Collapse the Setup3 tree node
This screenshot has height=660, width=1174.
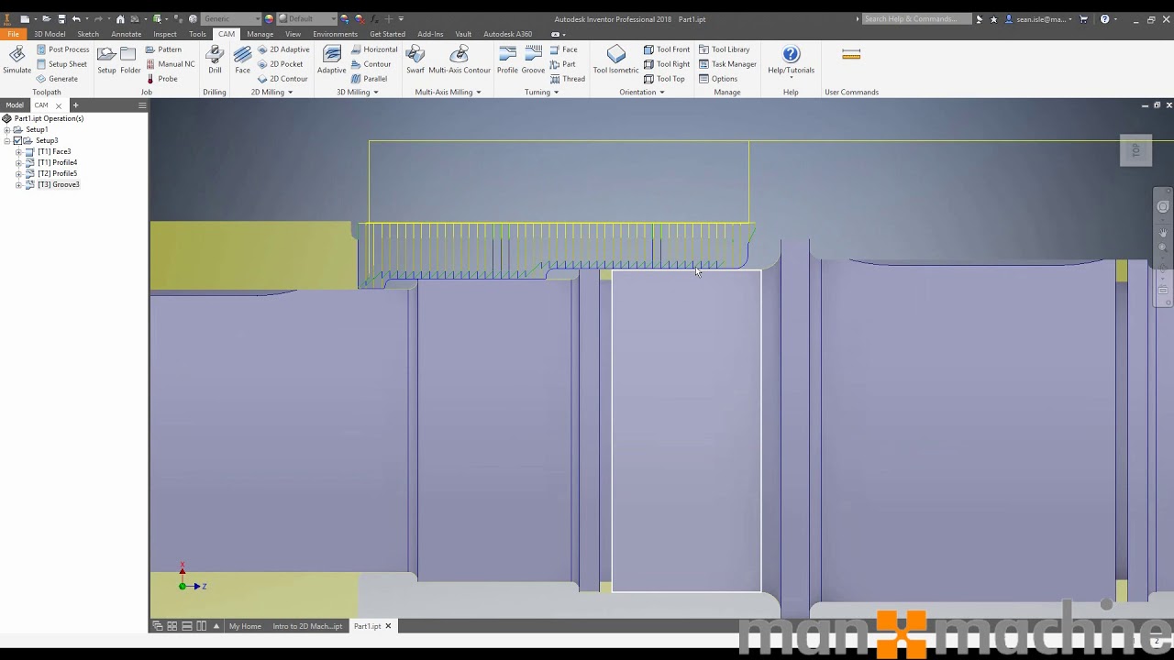(7, 140)
